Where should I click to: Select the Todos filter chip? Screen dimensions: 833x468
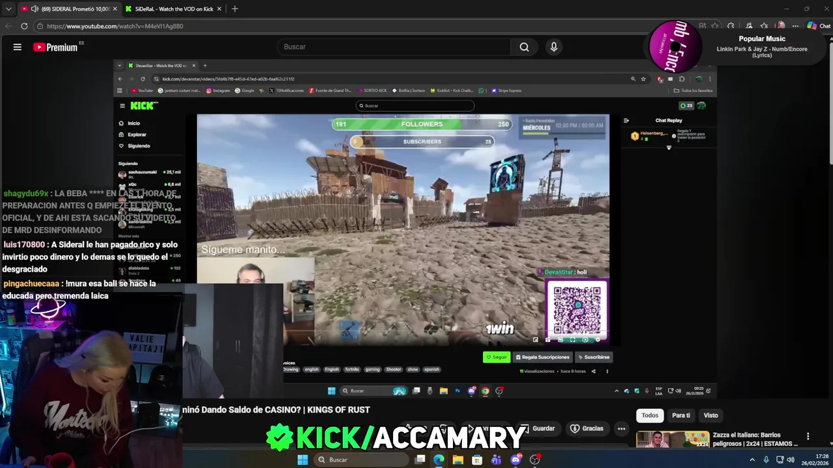(x=649, y=415)
